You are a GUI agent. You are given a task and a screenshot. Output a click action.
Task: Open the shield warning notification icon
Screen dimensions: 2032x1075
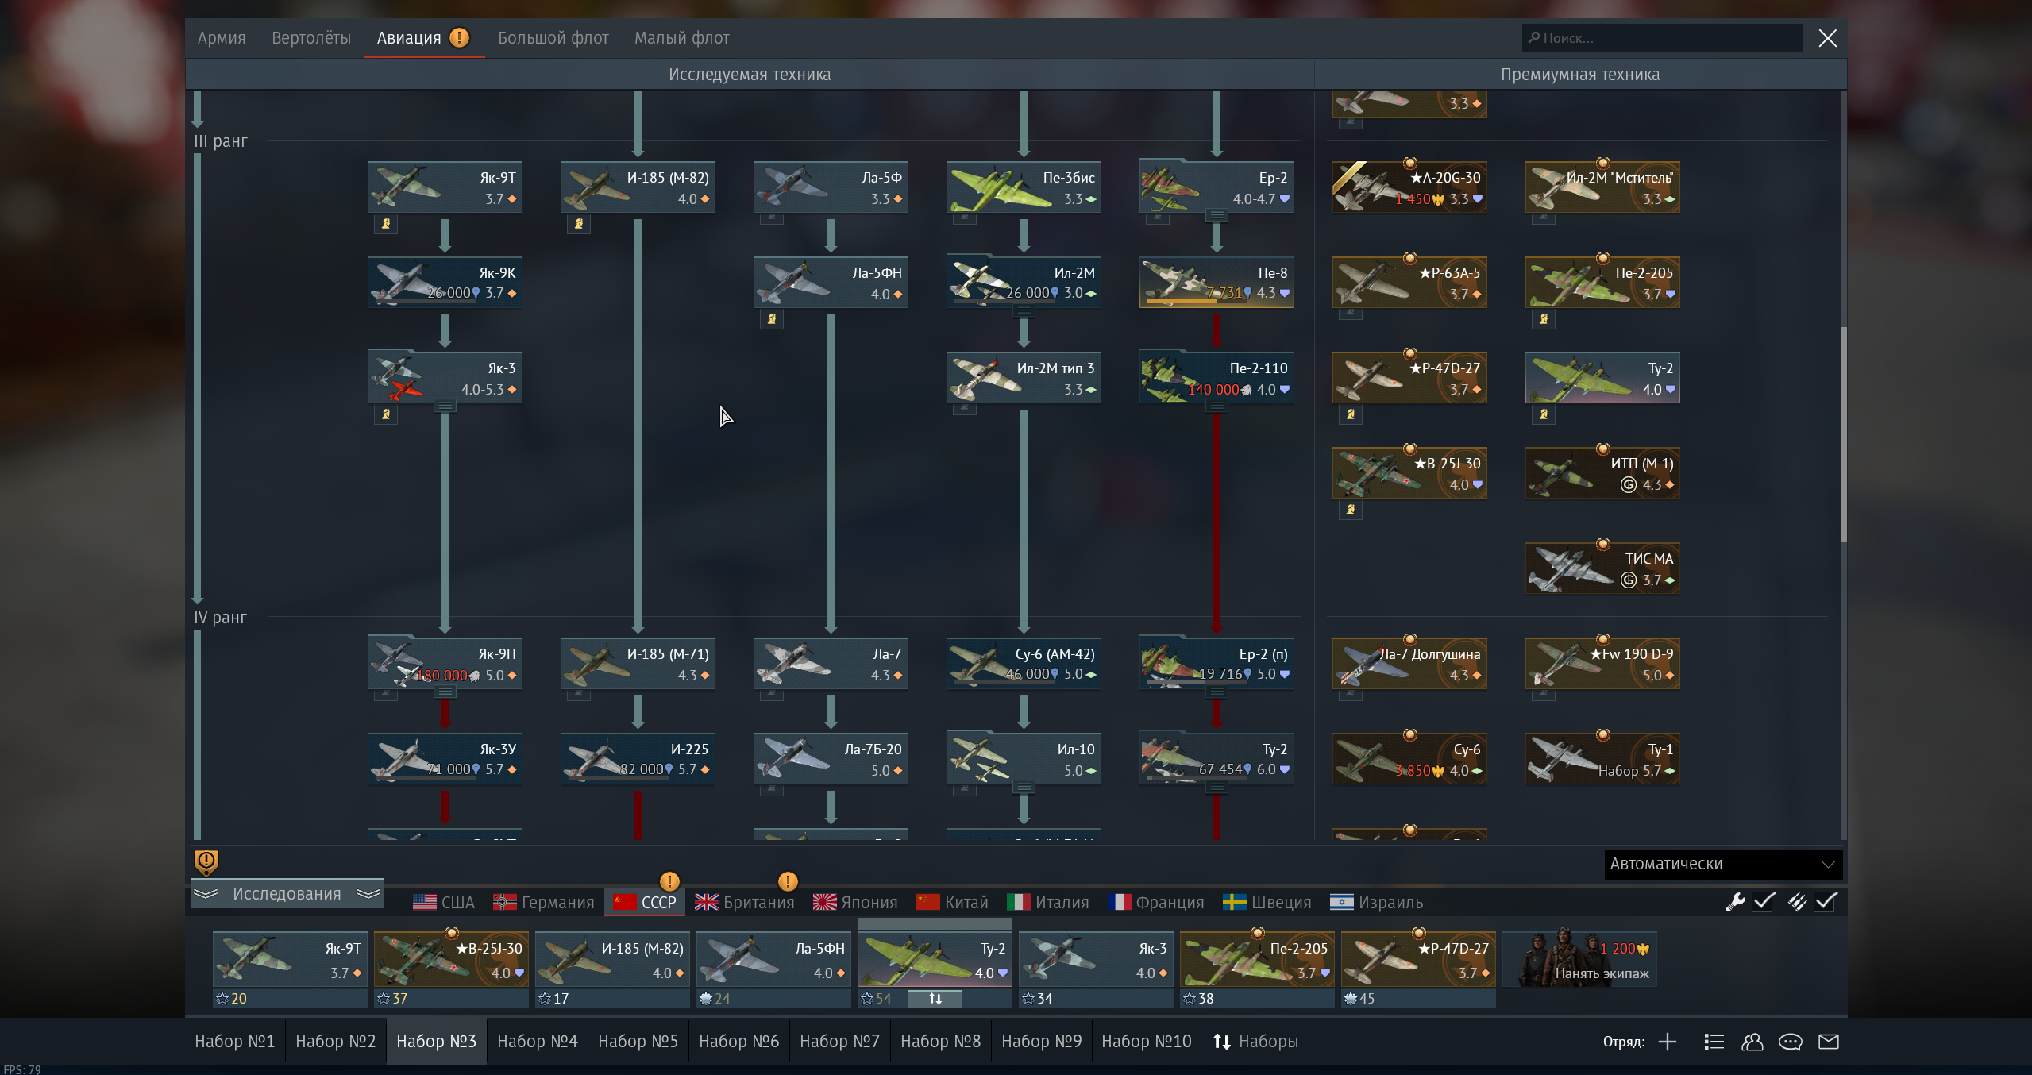[x=206, y=862]
